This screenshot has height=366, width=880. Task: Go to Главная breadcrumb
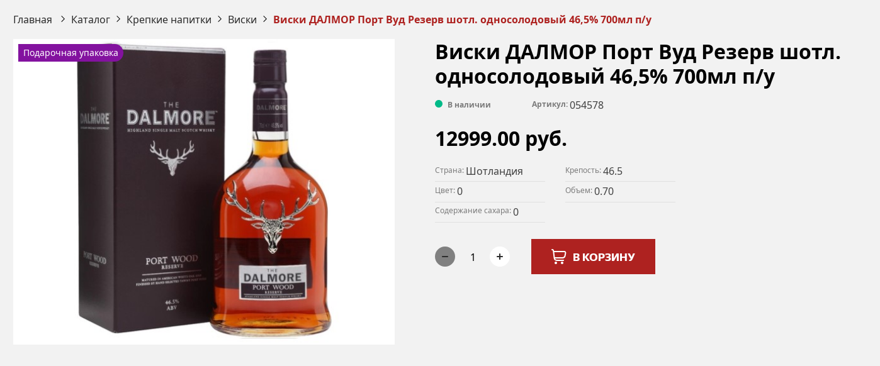(x=33, y=19)
